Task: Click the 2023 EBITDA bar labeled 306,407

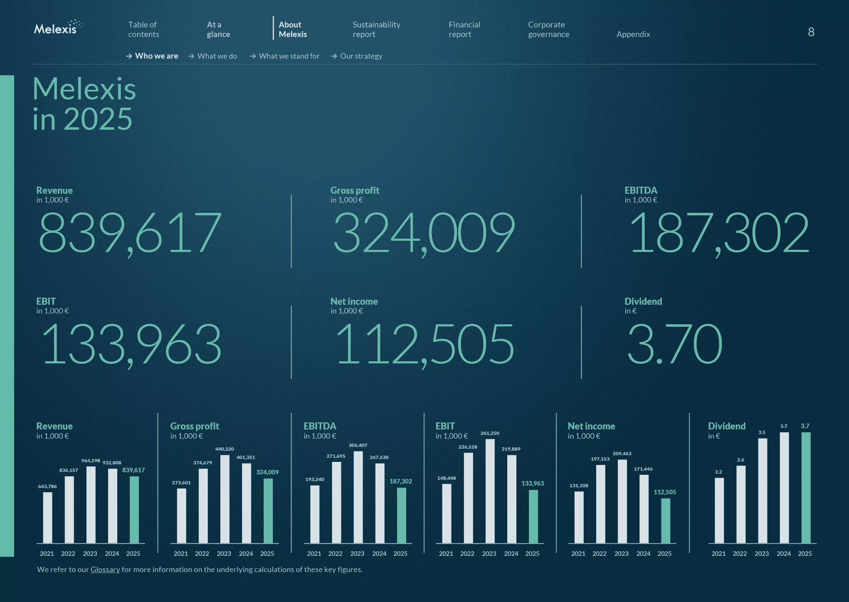Action: [358, 497]
